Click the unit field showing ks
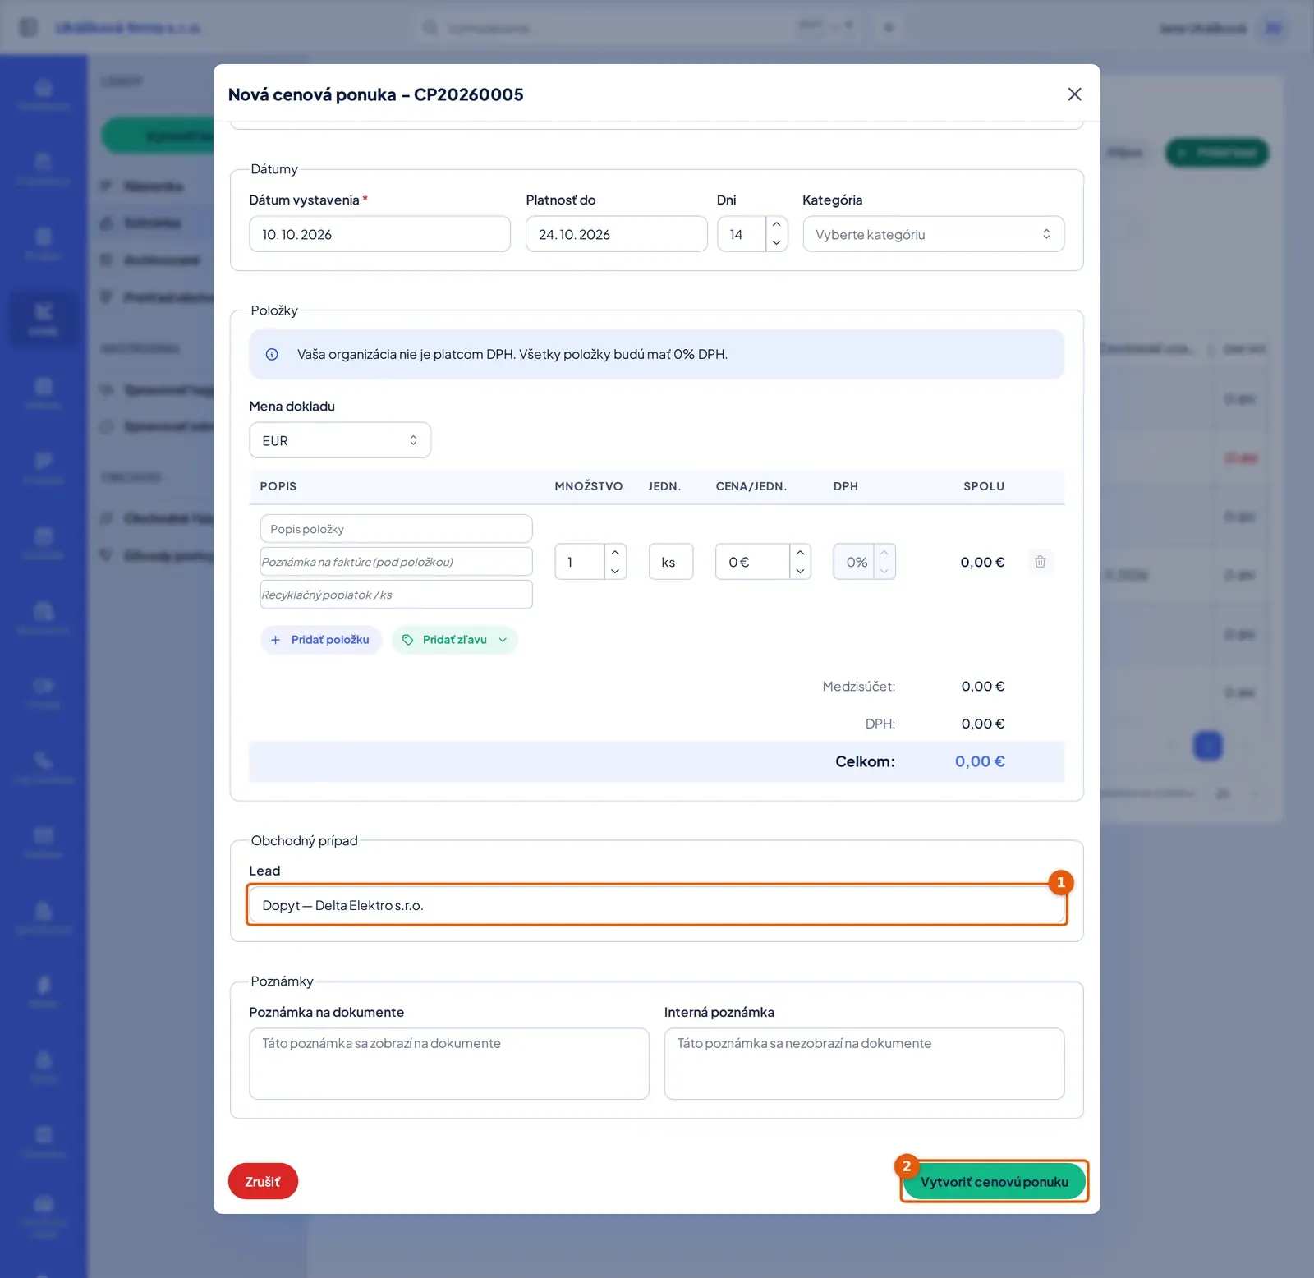Image resolution: width=1314 pixels, height=1278 pixels. click(671, 562)
